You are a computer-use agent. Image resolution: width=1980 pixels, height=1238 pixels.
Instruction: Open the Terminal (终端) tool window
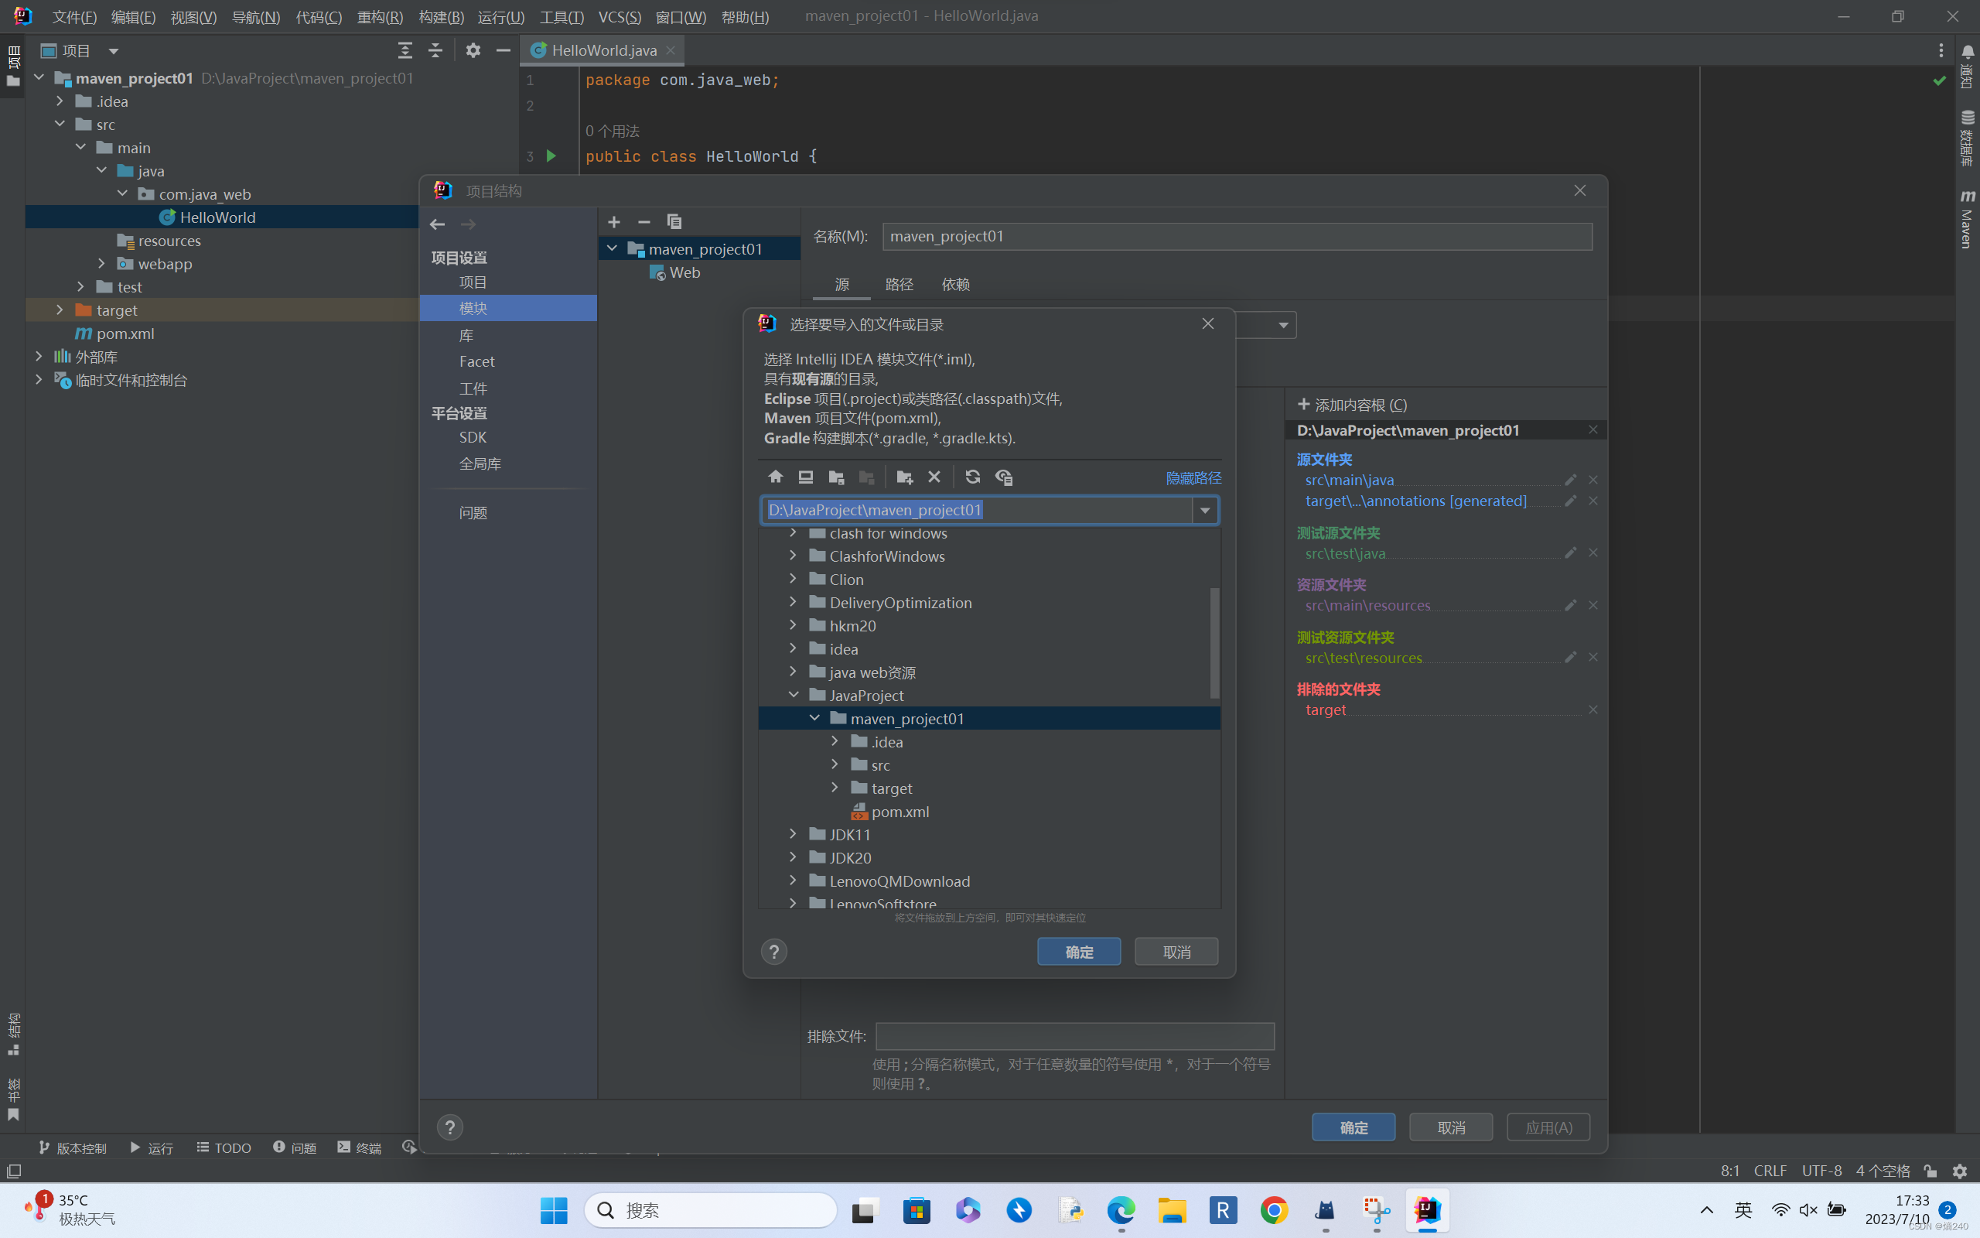[359, 1148]
